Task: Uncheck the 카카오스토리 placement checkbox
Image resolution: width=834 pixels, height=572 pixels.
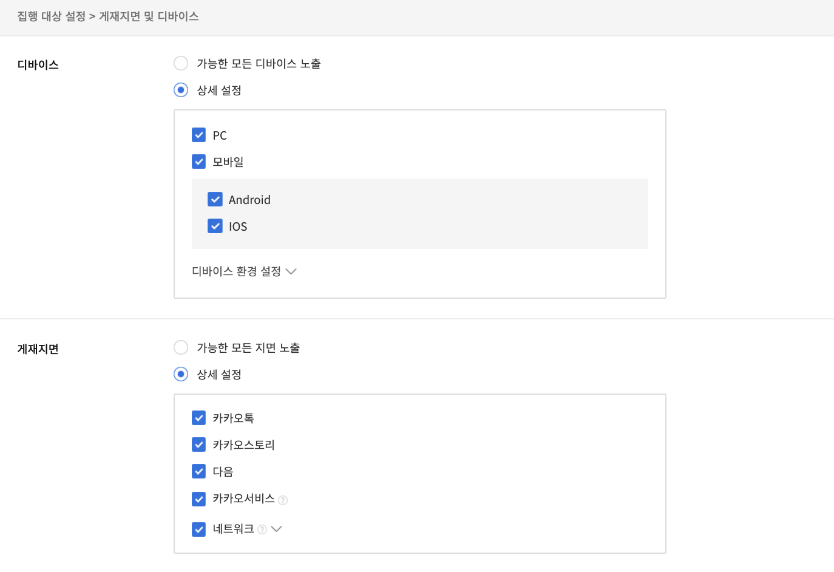Action: pyautogui.click(x=198, y=444)
